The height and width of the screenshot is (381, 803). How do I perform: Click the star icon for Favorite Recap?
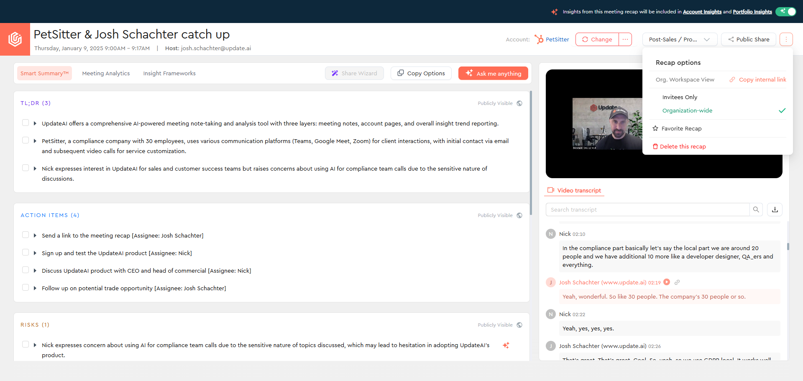(x=655, y=128)
